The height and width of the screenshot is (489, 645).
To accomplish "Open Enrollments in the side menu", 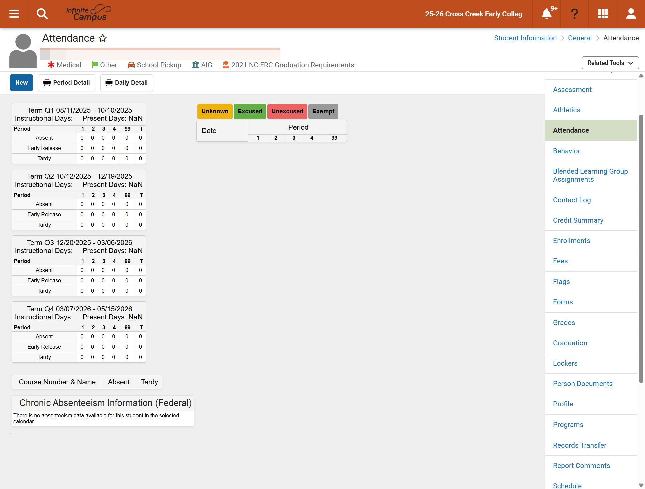I will (x=591, y=241).
